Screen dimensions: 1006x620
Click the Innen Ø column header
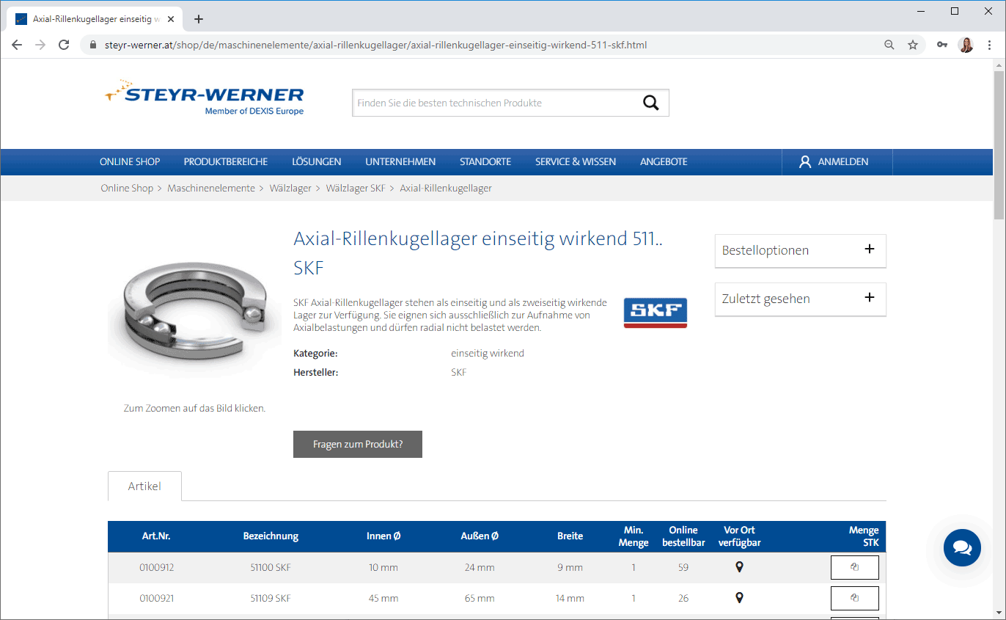(383, 536)
